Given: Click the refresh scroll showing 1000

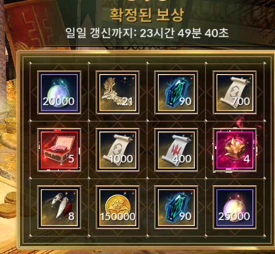Looking at the screenshot, I should click(118, 150).
